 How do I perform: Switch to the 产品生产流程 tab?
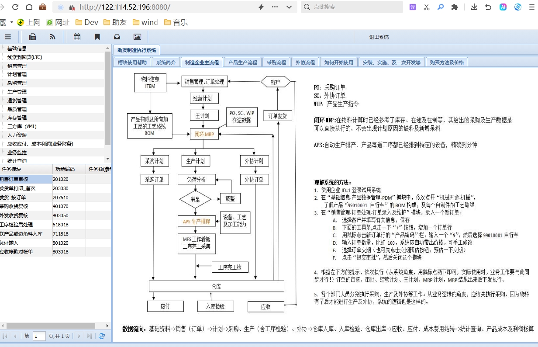[x=243, y=62]
